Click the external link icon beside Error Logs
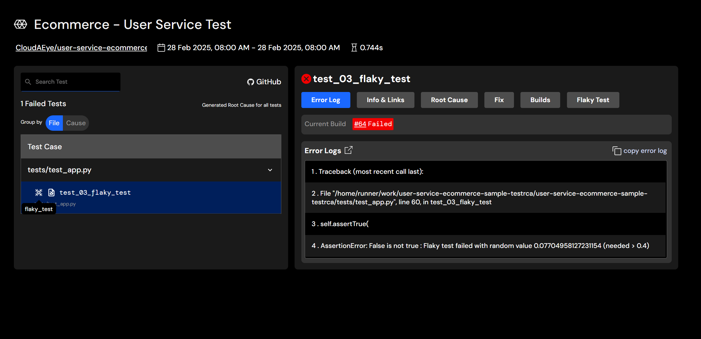701x339 pixels. pyautogui.click(x=349, y=150)
